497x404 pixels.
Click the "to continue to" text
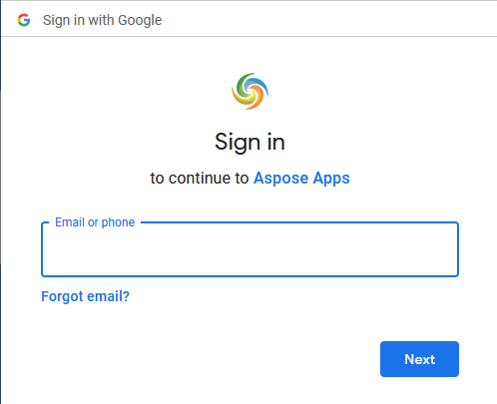click(x=200, y=179)
